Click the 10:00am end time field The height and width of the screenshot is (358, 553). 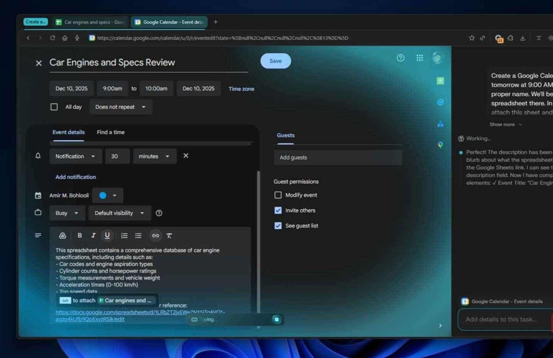tap(156, 88)
